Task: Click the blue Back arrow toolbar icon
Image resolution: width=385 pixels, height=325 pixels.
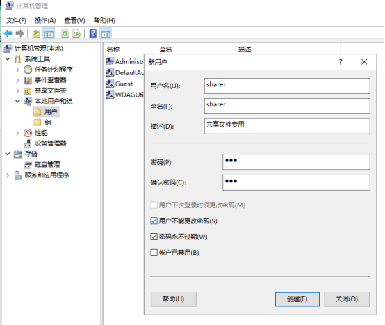Action: (x=8, y=33)
